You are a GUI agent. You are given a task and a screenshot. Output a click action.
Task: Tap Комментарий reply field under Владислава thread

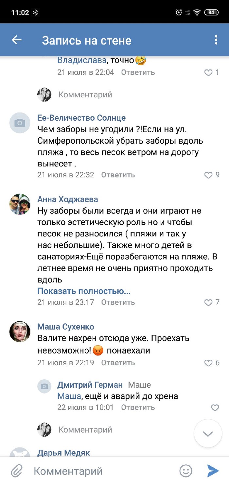click(85, 95)
